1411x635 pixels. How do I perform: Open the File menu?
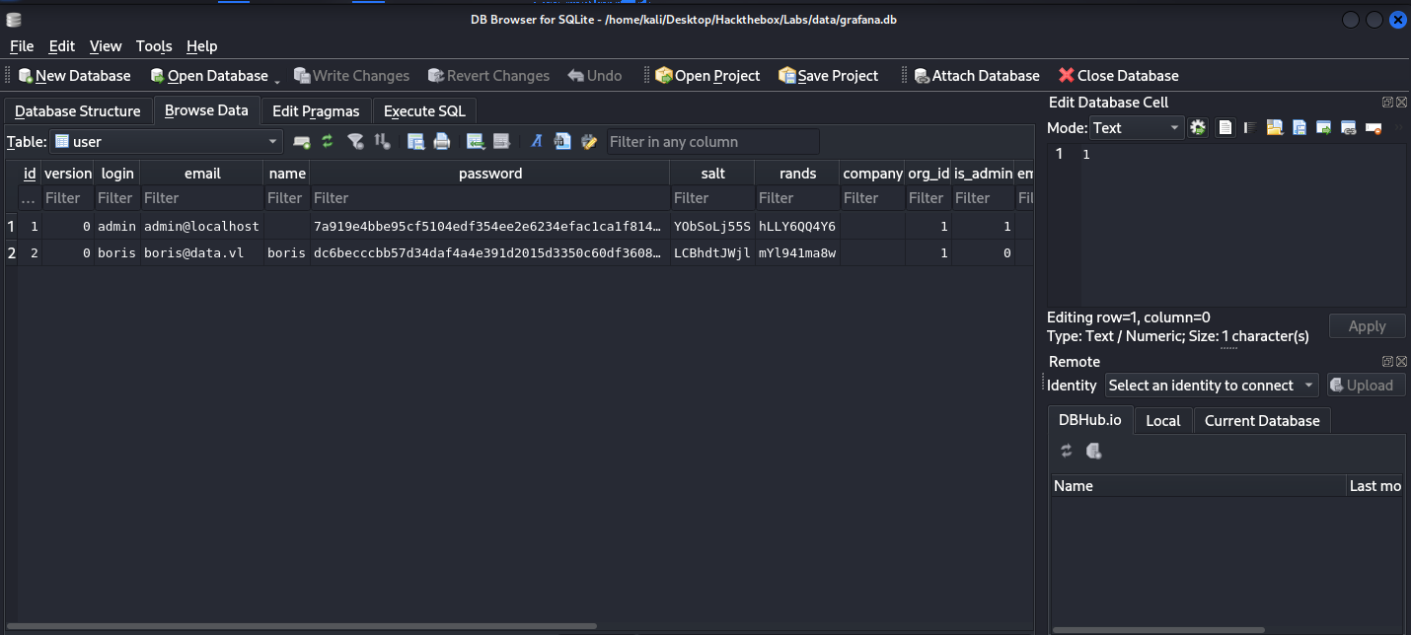pyautogui.click(x=22, y=46)
